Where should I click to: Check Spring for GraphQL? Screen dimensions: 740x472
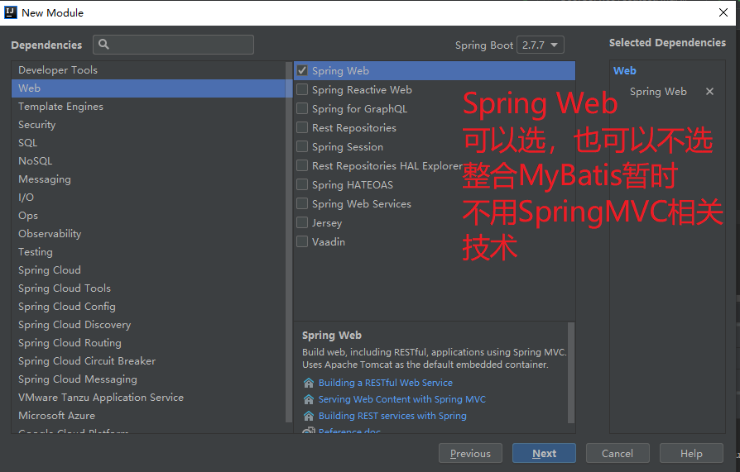pyautogui.click(x=302, y=108)
